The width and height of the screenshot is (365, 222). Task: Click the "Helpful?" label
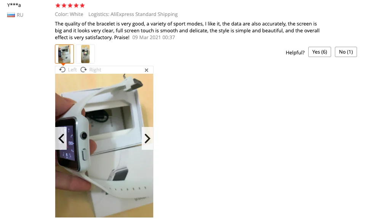[295, 52]
